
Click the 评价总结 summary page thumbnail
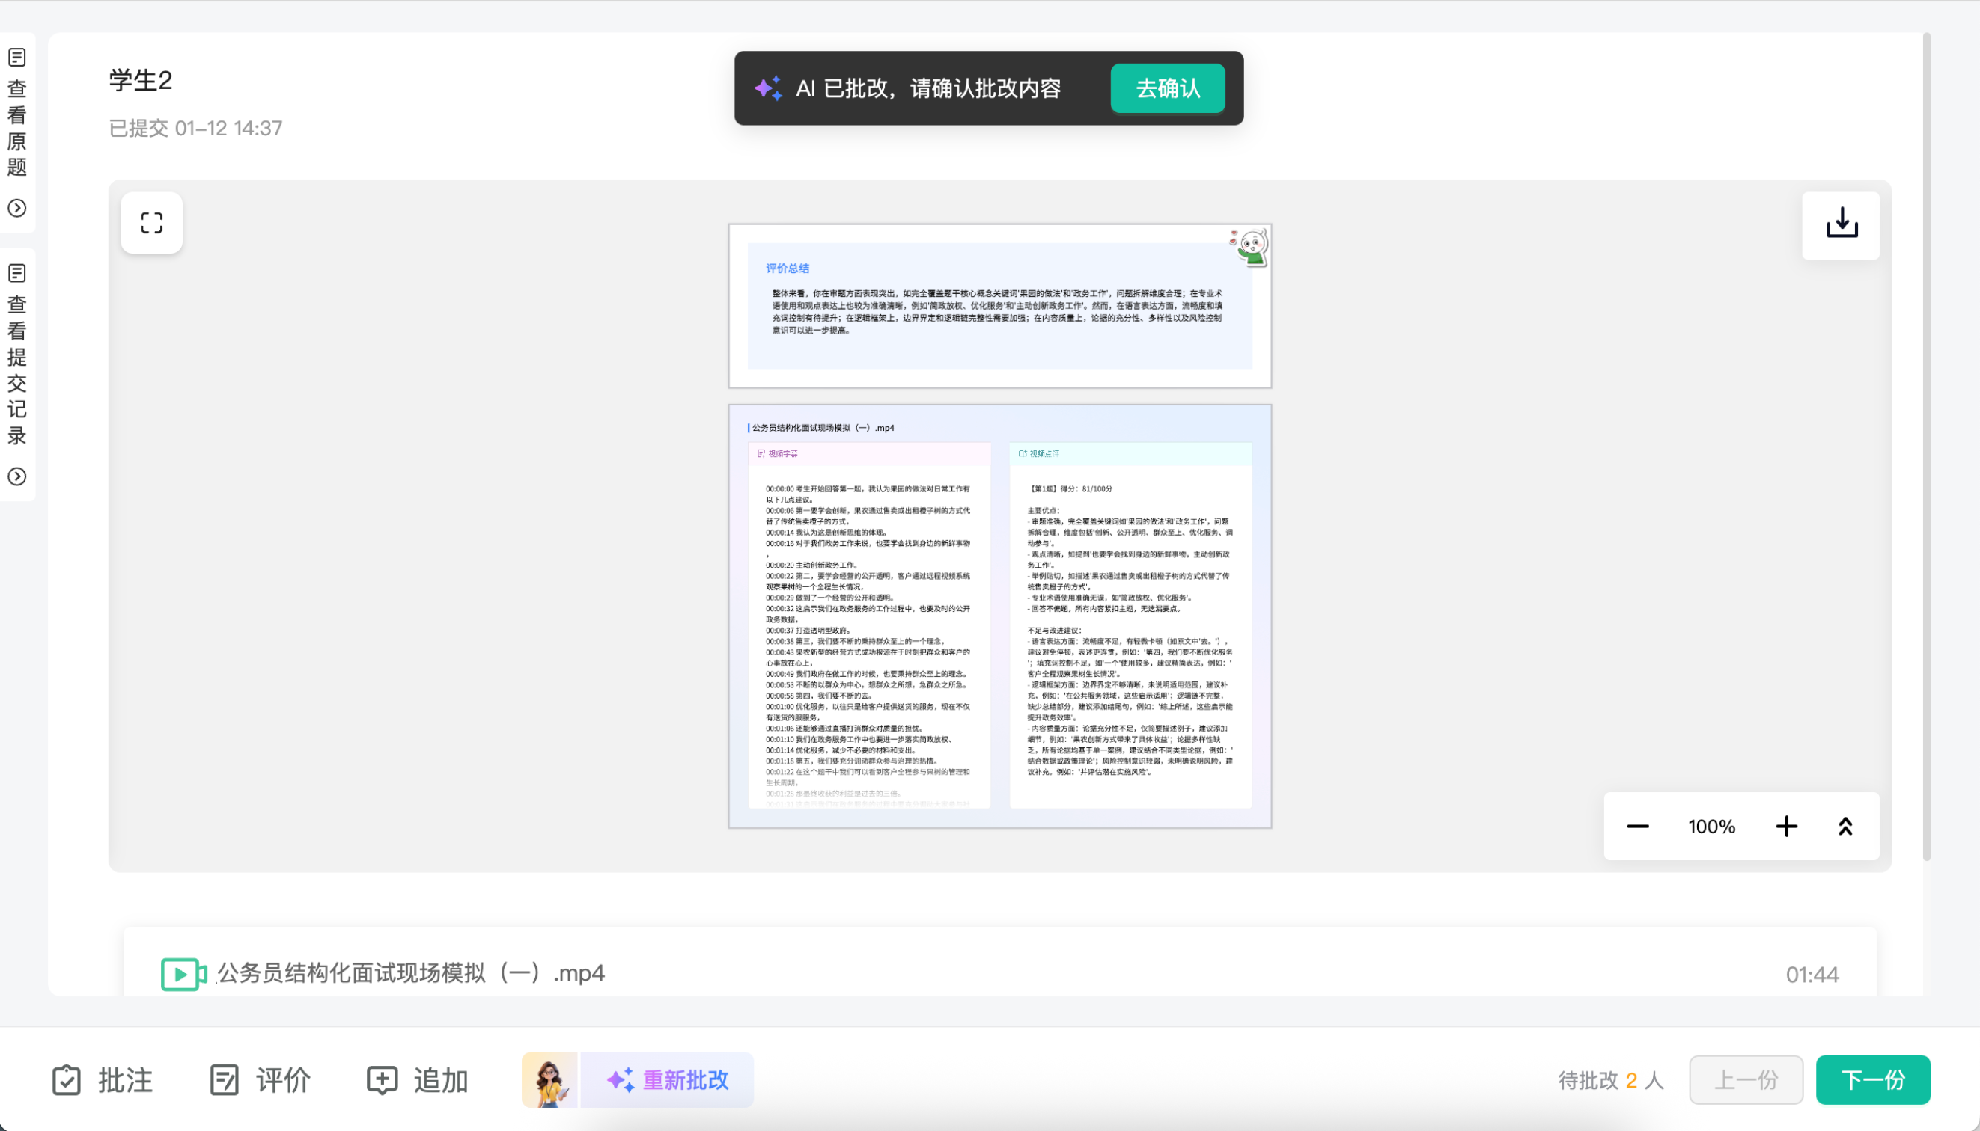pyautogui.click(x=999, y=306)
